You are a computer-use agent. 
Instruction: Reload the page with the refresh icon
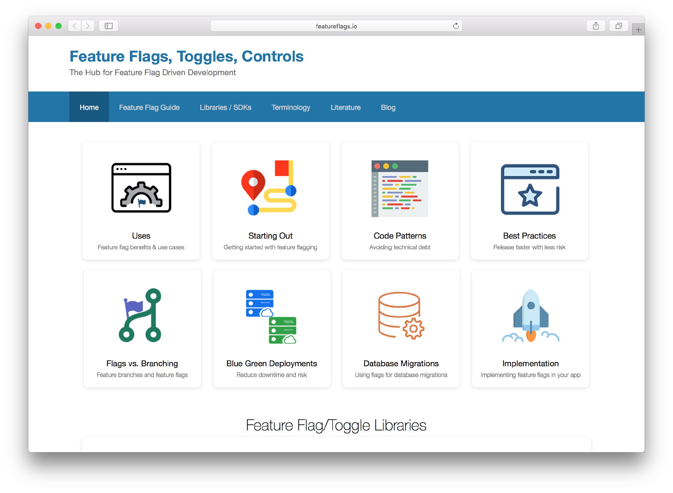coord(456,26)
